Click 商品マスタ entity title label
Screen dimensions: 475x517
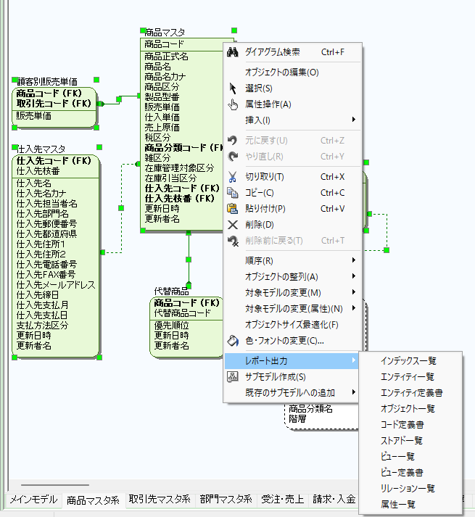click(165, 33)
